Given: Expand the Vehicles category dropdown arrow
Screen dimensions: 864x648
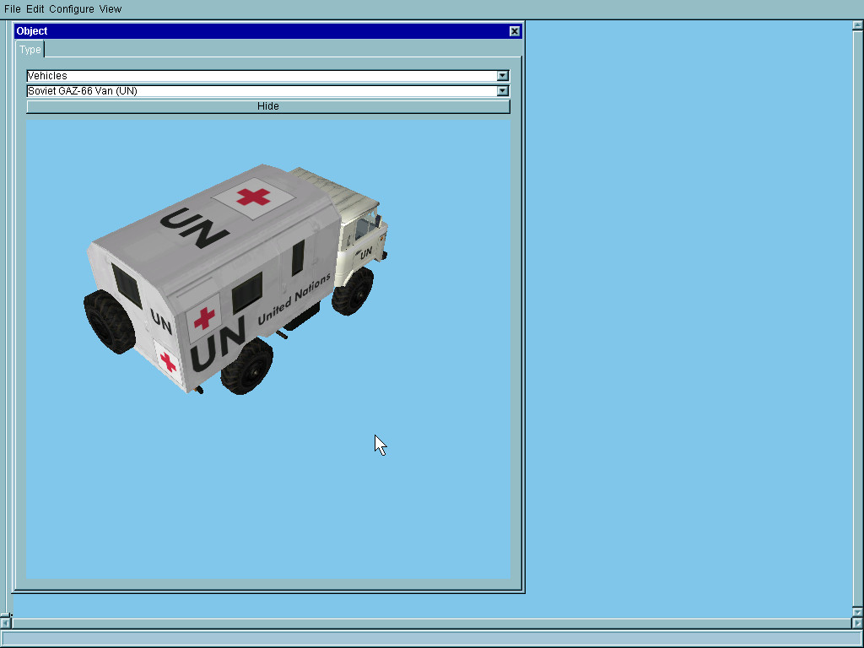Looking at the screenshot, I should pos(502,75).
